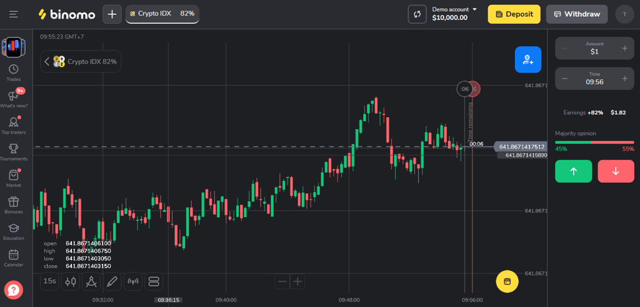640x307 pixels.
Task: Decrease the trade Amount
Action: pyautogui.click(x=564, y=49)
